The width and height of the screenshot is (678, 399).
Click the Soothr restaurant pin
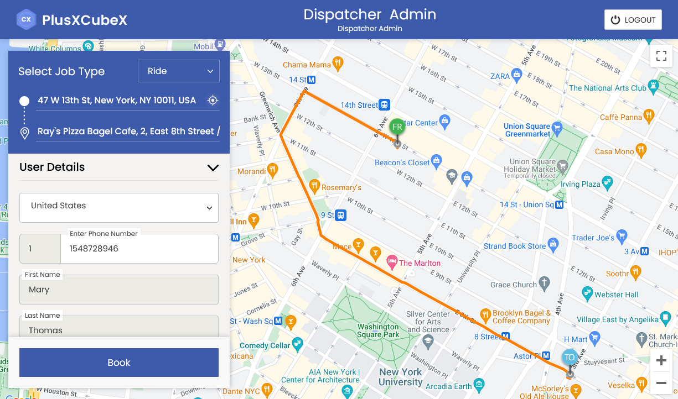[x=635, y=272]
